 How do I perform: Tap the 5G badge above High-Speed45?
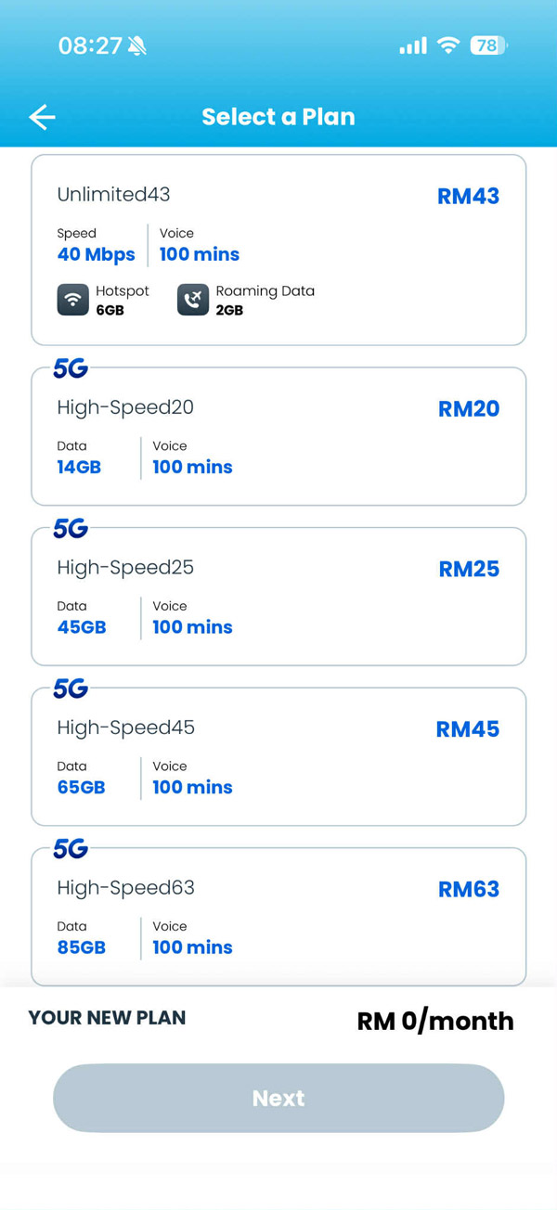click(71, 689)
